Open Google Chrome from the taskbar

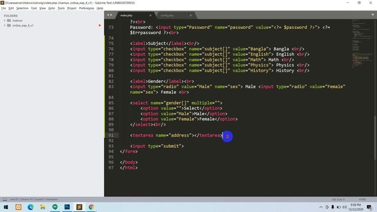91,207
